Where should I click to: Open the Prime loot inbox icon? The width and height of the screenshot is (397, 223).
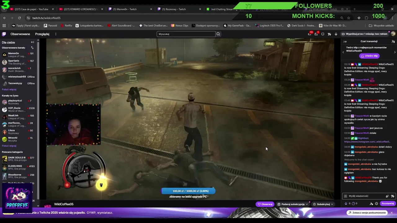click(310, 34)
